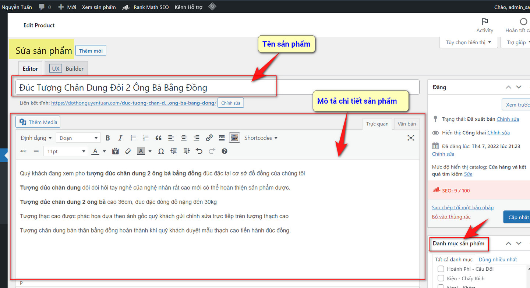Insert a horizontal line
Screen dimensions: 530x288
point(36,151)
